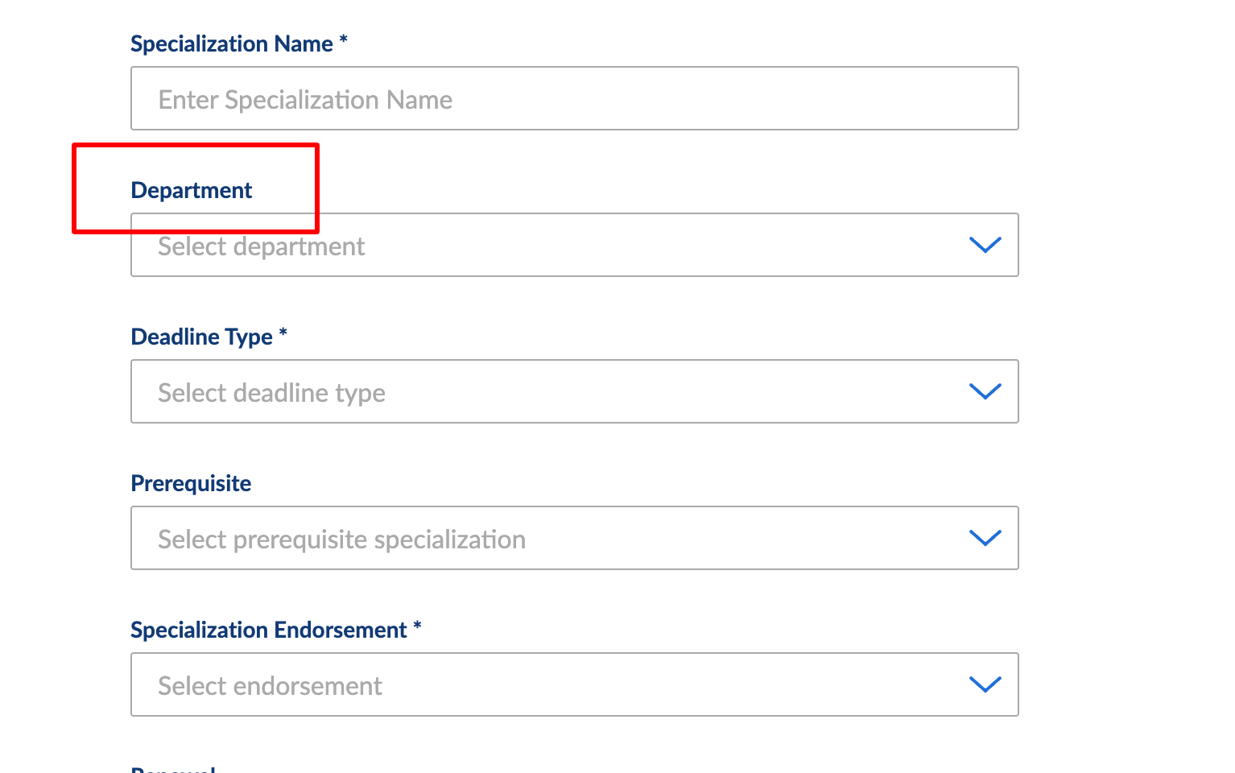Image resolution: width=1235 pixels, height=773 pixels.
Task: Click the Department dropdown chevron arrow
Action: coord(985,245)
